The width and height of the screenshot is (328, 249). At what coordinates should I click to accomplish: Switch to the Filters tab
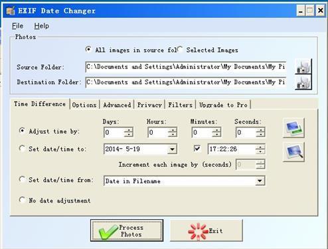180,105
